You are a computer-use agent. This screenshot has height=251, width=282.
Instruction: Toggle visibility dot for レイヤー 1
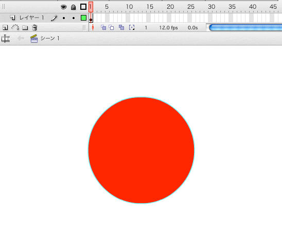64,18
